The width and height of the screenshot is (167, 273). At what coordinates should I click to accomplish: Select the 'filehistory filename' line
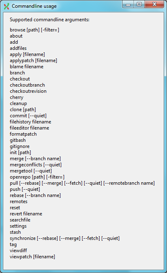31,122
